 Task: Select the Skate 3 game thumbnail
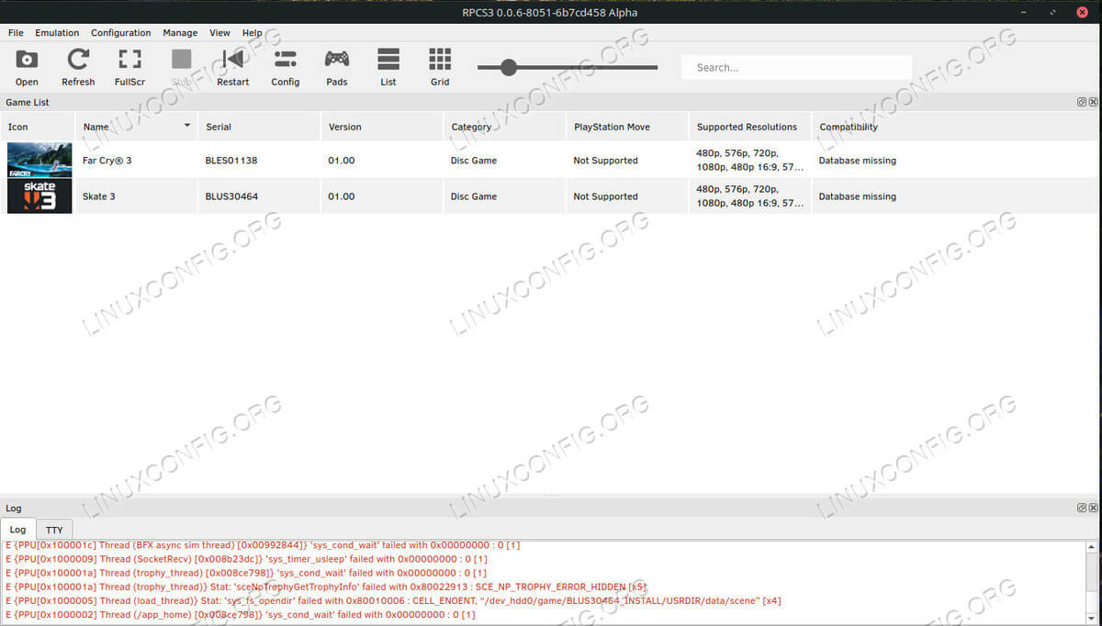tap(39, 196)
